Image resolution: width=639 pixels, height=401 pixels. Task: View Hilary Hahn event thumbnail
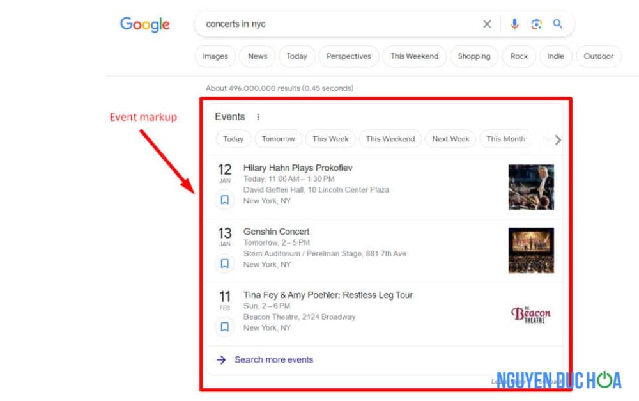click(x=531, y=187)
